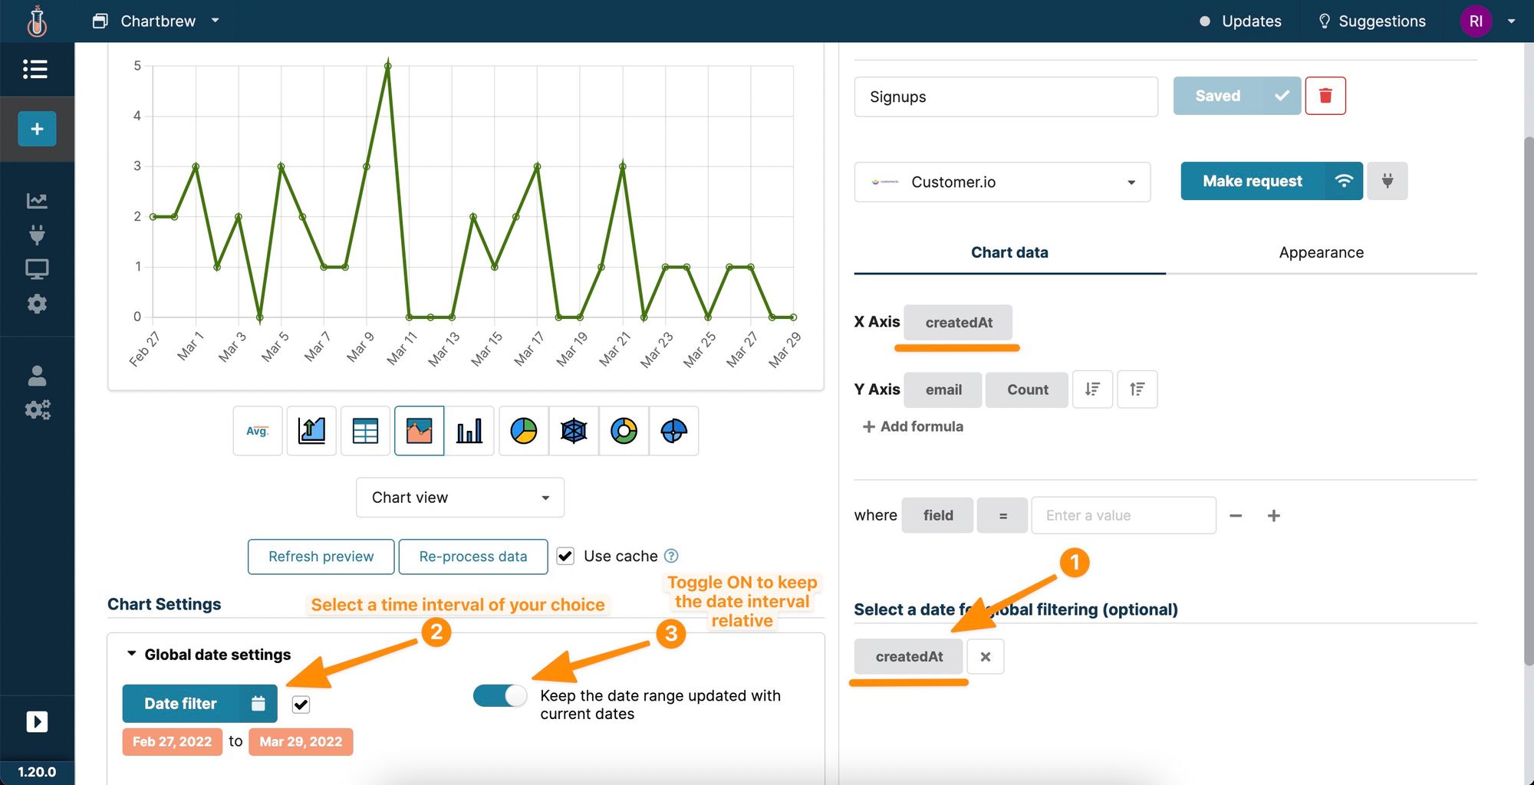
Task: Click the Make request button
Action: (x=1253, y=181)
